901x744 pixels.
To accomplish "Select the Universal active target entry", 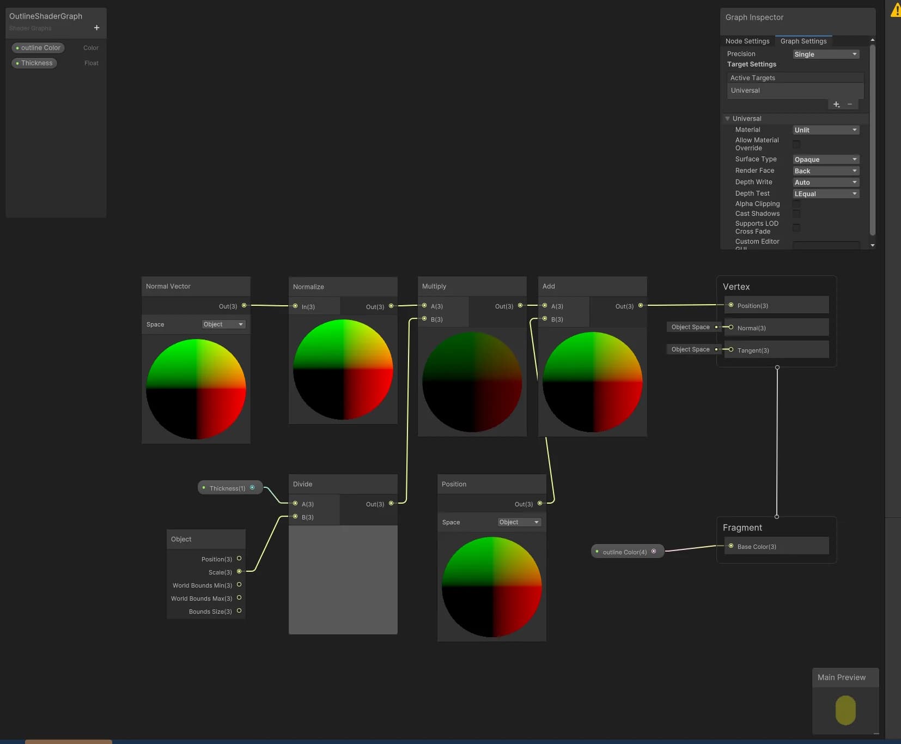I will click(x=795, y=90).
